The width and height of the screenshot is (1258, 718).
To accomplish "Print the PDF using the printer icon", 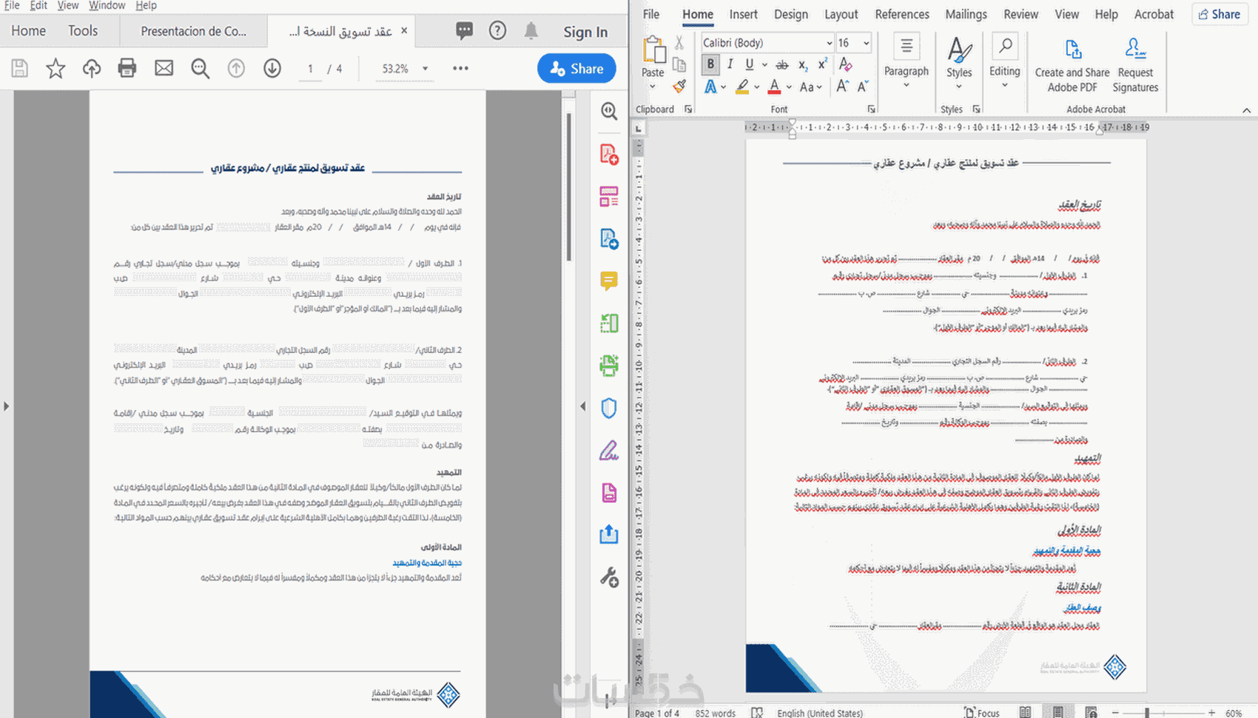I will 127,69.
